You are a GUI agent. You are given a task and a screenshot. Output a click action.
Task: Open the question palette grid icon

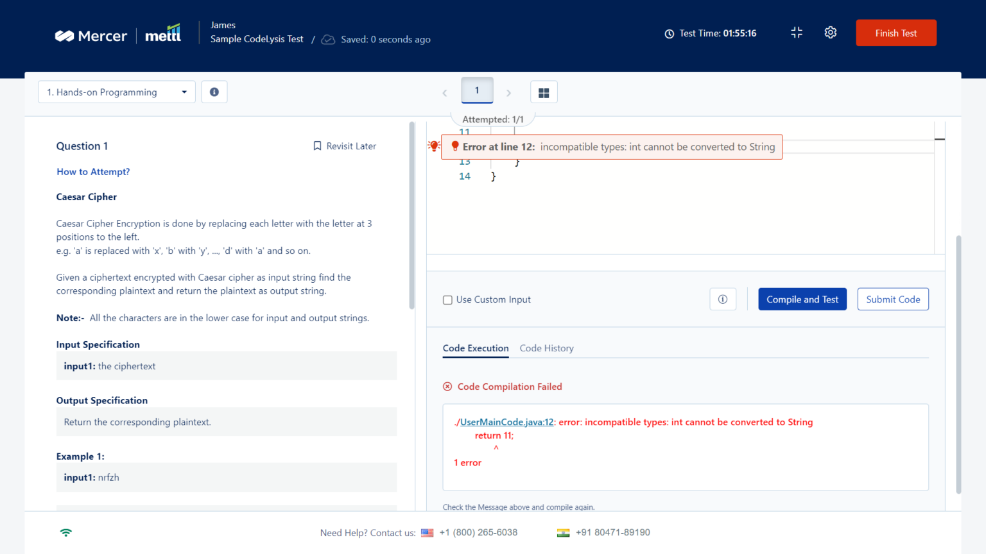click(544, 92)
